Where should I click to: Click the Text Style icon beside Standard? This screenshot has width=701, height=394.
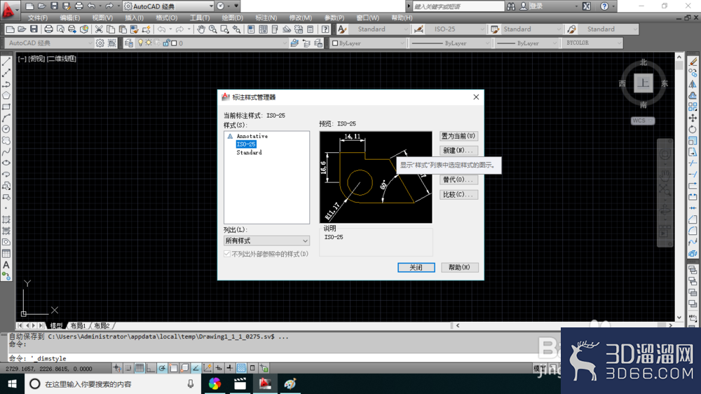[342, 29]
